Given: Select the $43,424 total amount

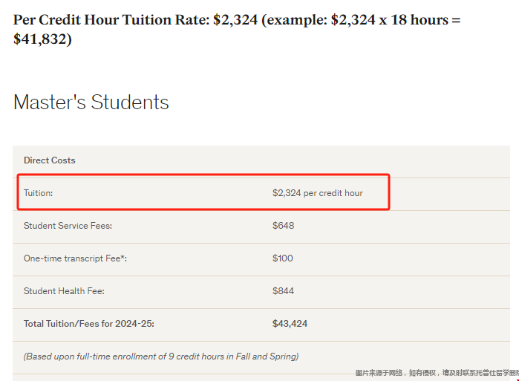Looking at the screenshot, I should (x=290, y=324).
